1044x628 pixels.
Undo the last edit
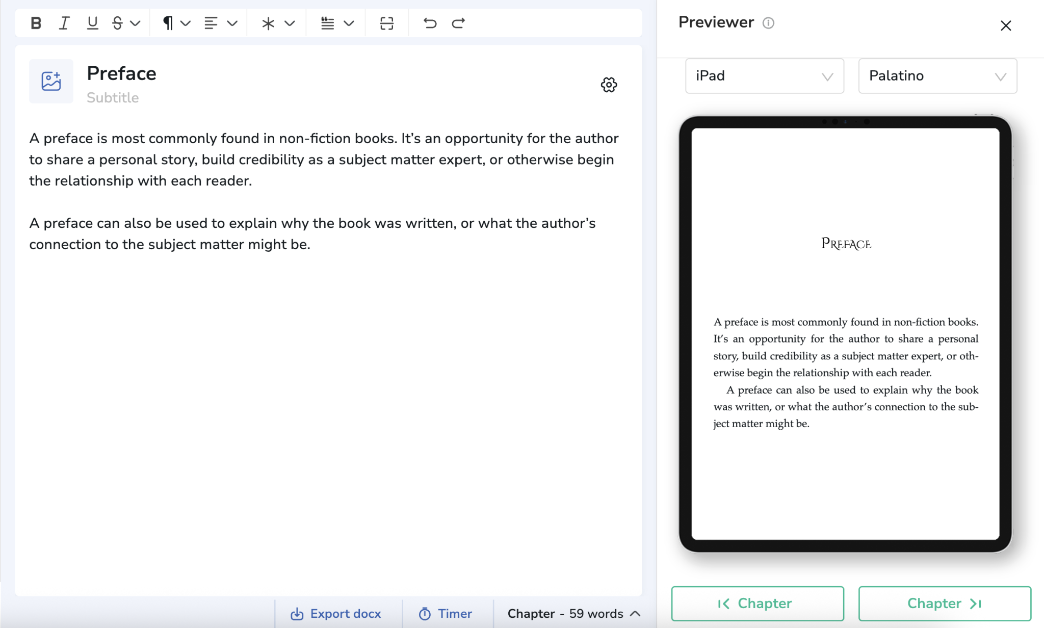[x=430, y=23]
